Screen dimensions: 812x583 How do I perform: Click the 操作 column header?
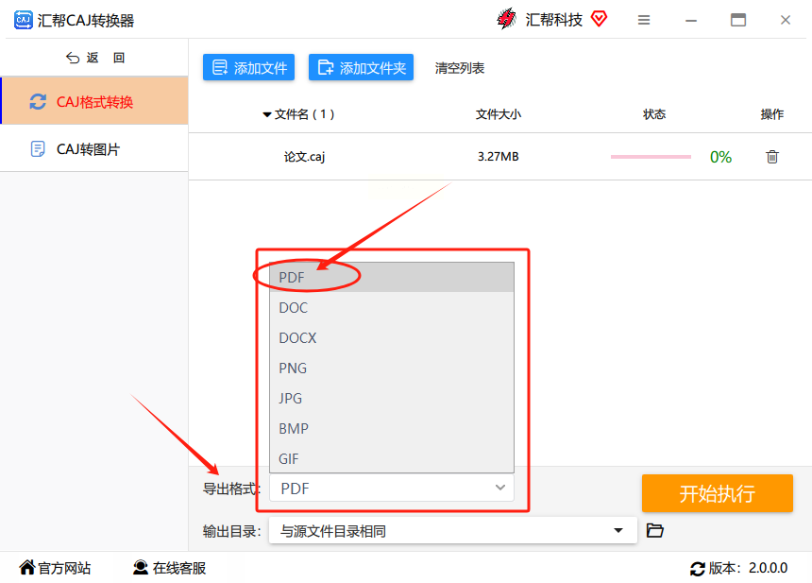(771, 114)
